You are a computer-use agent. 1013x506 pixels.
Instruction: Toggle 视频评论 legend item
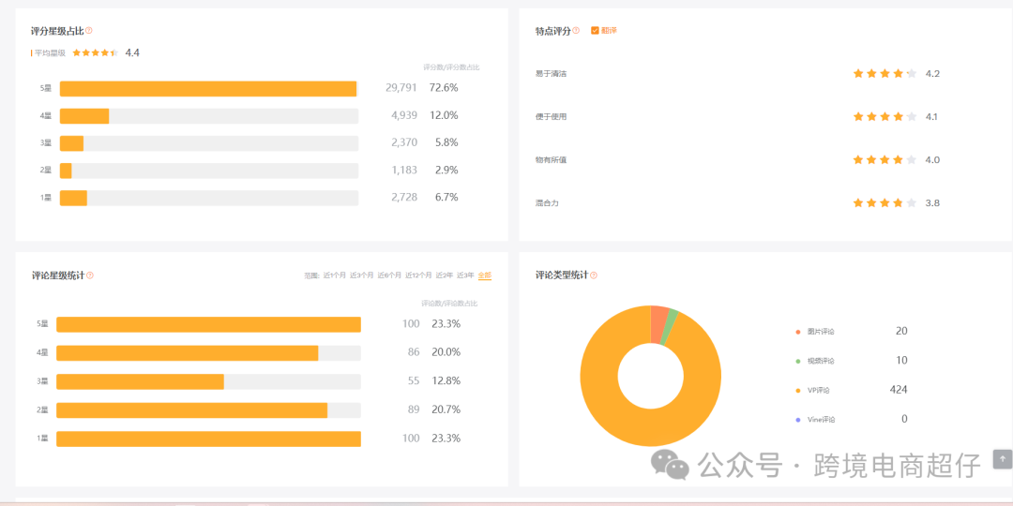820,361
